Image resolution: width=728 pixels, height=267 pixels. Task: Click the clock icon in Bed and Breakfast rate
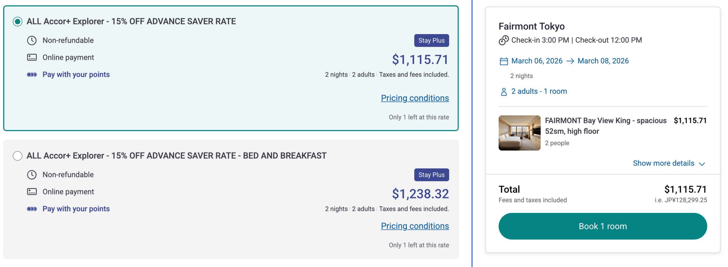pos(32,174)
